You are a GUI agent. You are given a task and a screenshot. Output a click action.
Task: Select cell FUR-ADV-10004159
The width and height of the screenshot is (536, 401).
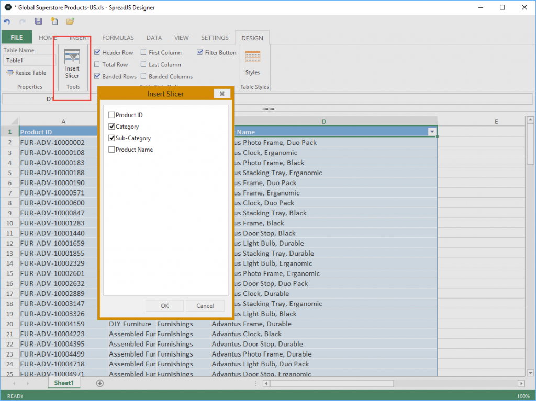[x=63, y=324]
